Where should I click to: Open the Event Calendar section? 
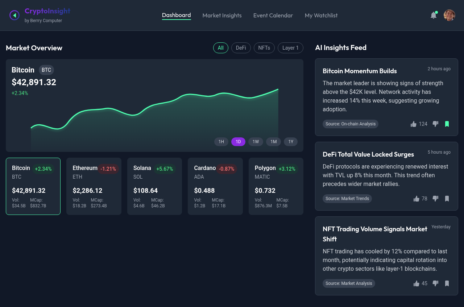tap(273, 15)
